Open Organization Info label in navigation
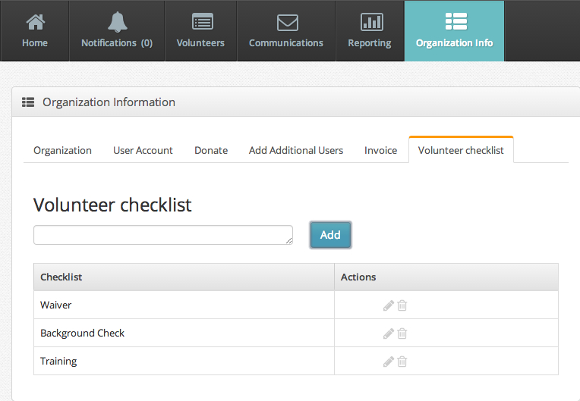Screen dimensions: 580x401 tap(454, 43)
